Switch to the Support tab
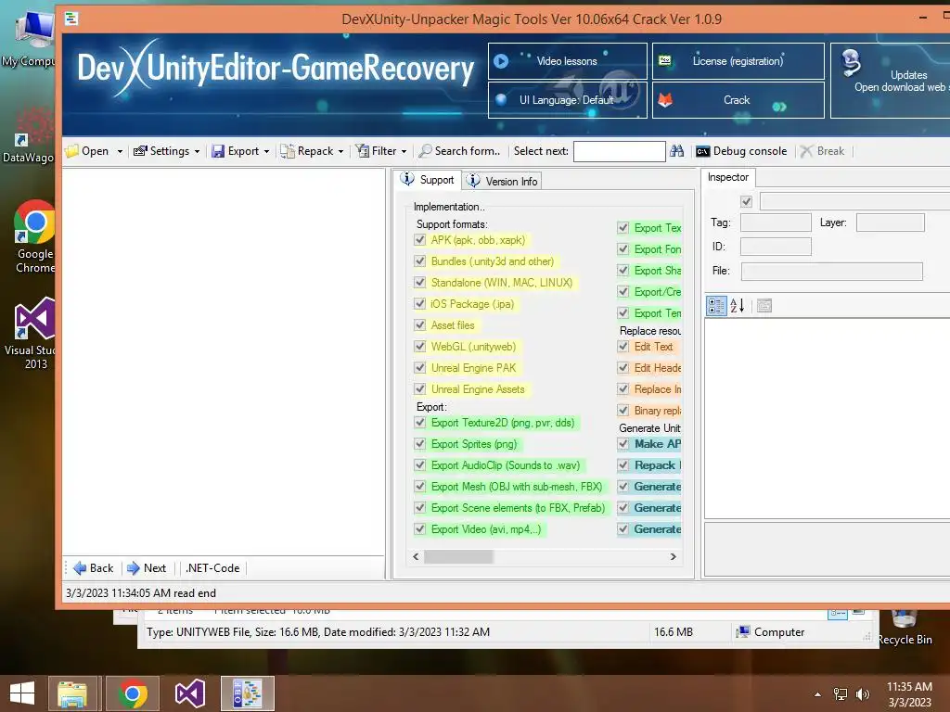The height and width of the screenshot is (712, 950). [x=428, y=180]
